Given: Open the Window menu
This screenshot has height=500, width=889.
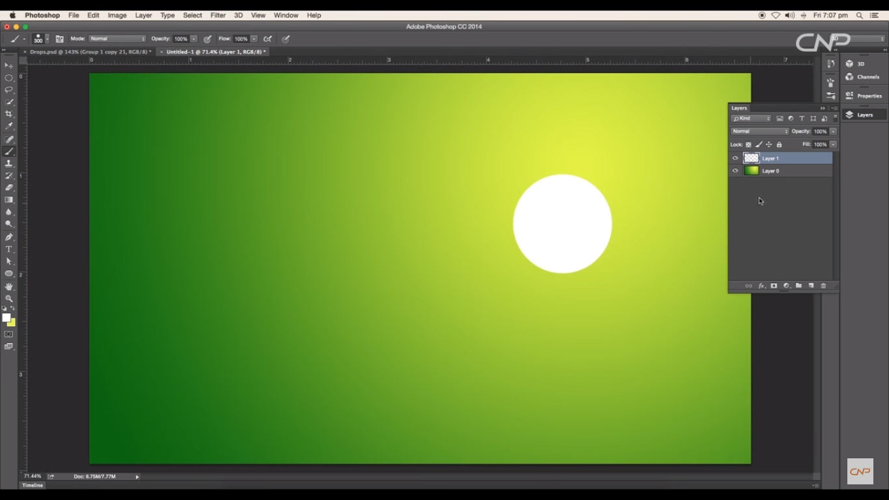Looking at the screenshot, I should tap(286, 15).
